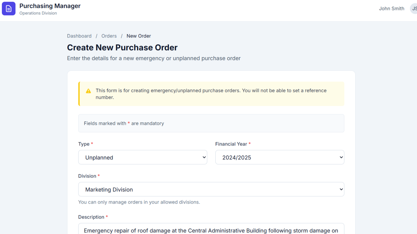Image resolution: width=417 pixels, height=234 pixels.
Task: Click the yellow warning triangle icon
Action: click(88, 91)
